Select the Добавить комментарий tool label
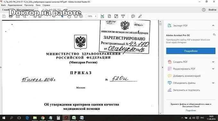The height and width of the screenshot is (121, 218). 187,76
